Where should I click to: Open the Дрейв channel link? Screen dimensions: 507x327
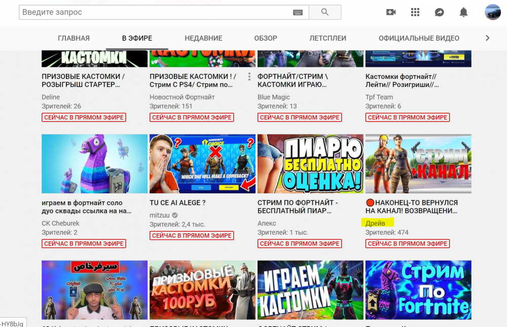(x=375, y=223)
